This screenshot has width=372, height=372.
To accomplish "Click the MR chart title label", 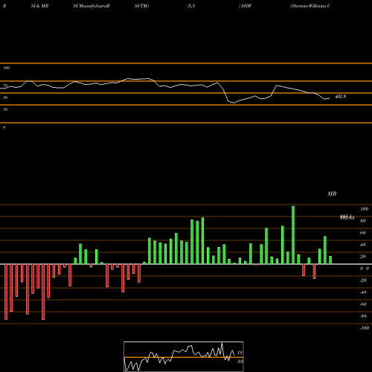I will coord(332,193).
